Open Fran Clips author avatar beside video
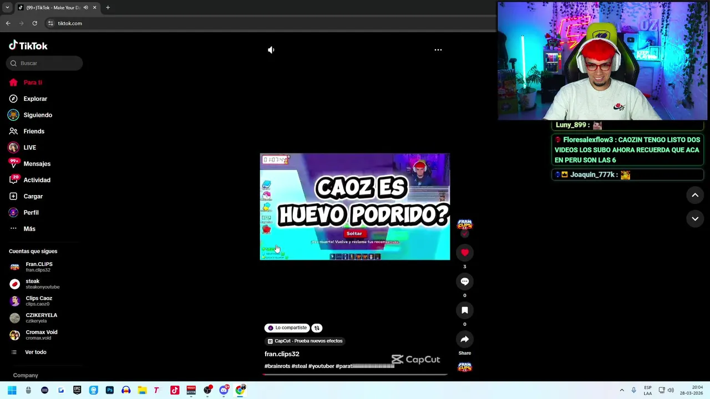This screenshot has height=399, width=710. pos(465,224)
